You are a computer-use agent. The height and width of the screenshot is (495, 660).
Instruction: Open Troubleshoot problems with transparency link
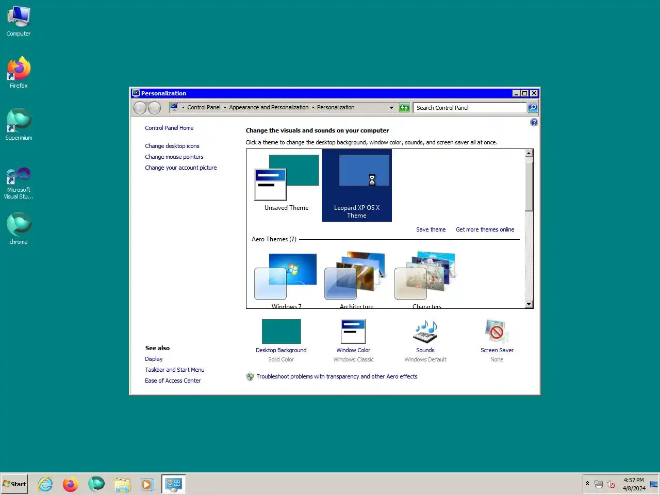337,376
